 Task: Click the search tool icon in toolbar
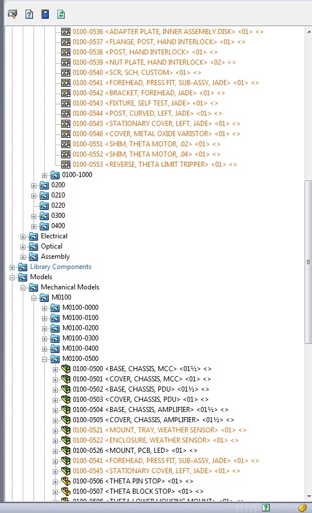pyautogui.click(x=12, y=14)
